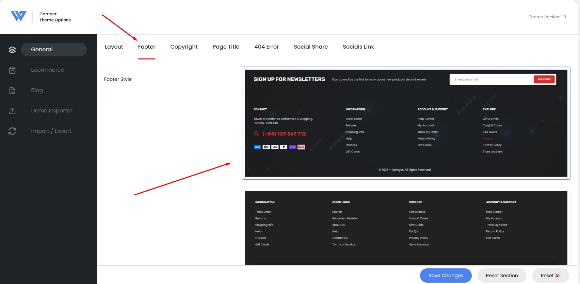
Task: Click the Gamger W logo icon
Action: tap(18, 16)
